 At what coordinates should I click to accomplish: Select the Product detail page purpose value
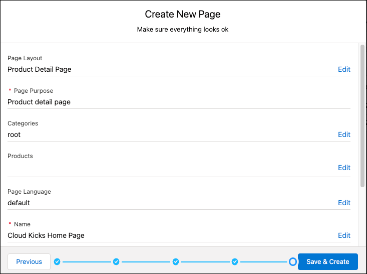(x=39, y=102)
